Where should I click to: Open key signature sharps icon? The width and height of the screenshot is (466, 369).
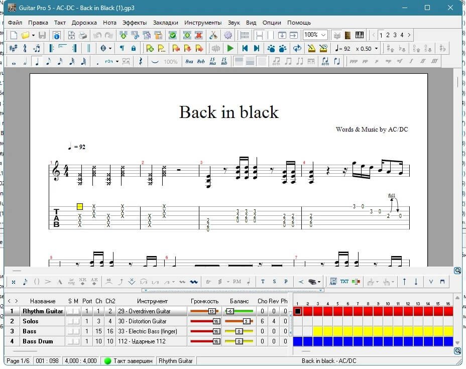point(13,48)
